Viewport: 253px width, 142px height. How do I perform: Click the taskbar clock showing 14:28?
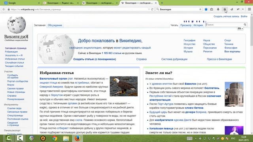[x=244, y=138]
